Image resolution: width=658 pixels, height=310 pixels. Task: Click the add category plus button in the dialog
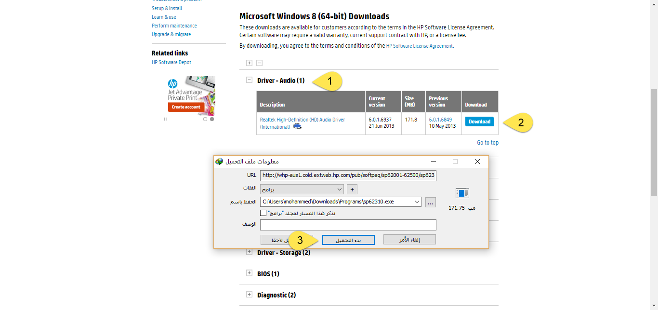[352, 189]
